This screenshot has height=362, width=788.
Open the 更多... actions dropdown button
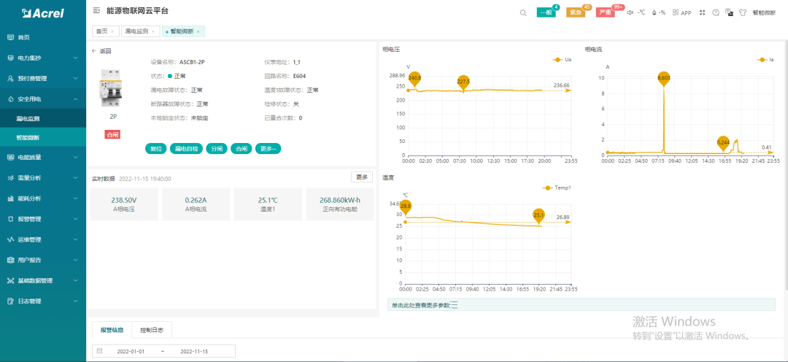pyautogui.click(x=268, y=149)
